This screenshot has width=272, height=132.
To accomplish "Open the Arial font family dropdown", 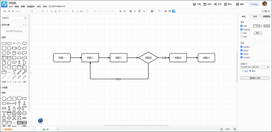I will tap(21, 11).
